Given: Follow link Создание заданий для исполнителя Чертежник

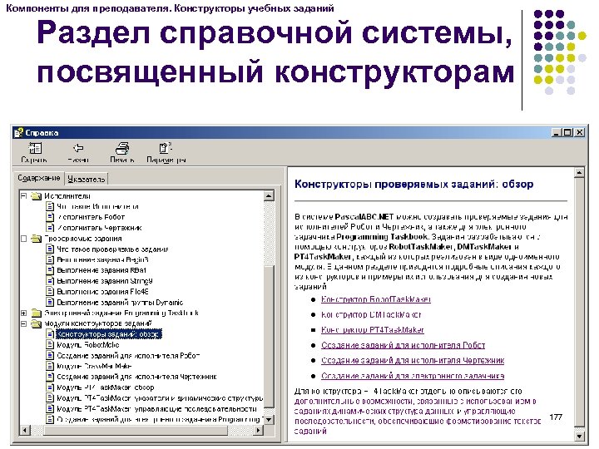Looking at the screenshot, I should [x=413, y=361].
